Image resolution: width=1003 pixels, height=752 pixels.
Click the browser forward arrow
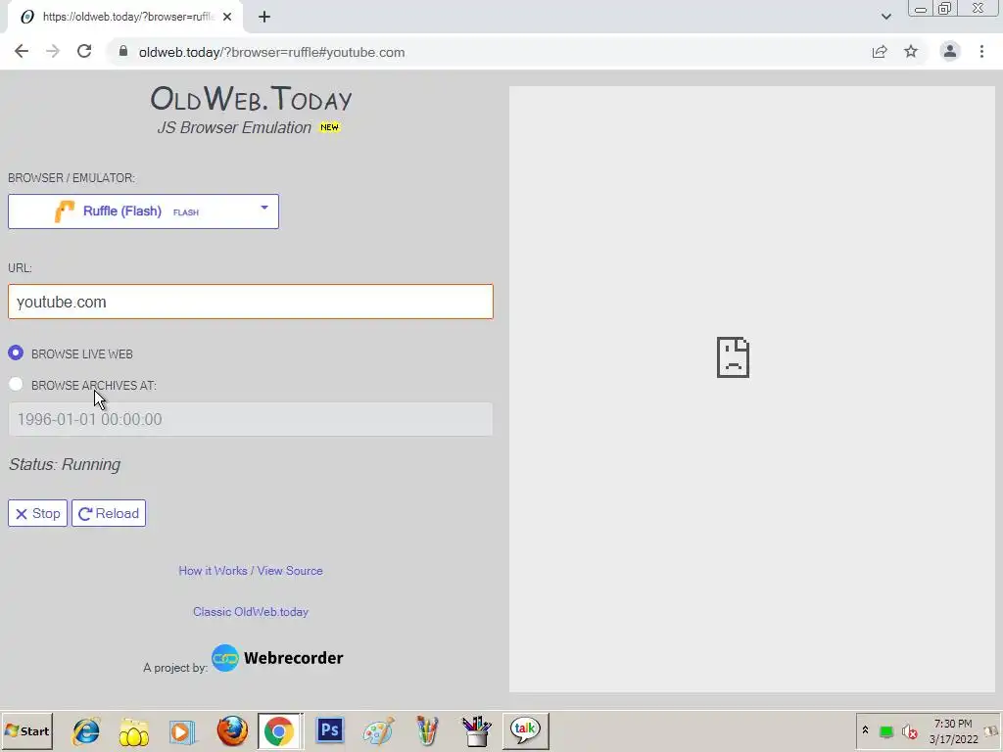53,52
